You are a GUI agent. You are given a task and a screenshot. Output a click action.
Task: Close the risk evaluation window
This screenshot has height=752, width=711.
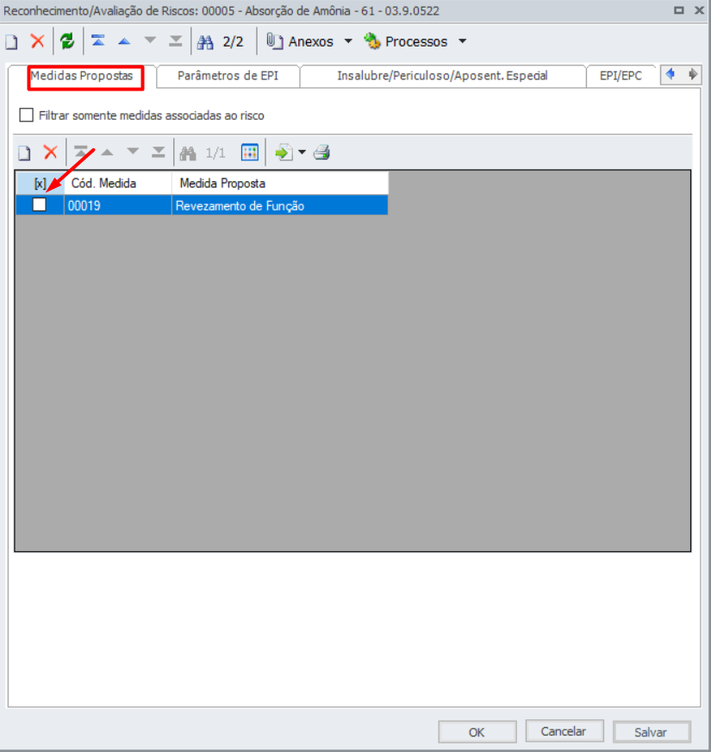pyautogui.click(x=700, y=10)
